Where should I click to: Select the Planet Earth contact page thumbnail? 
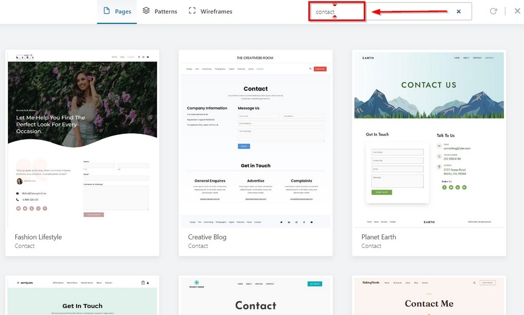tap(429, 140)
